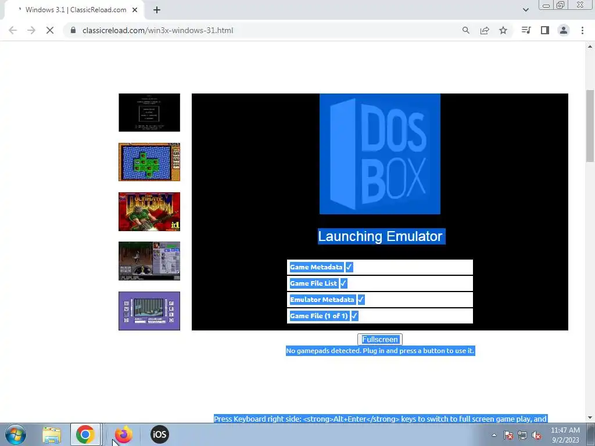The image size is (595, 446).
Task: Click the Launching Emulator heading
Action: coord(381,236)
